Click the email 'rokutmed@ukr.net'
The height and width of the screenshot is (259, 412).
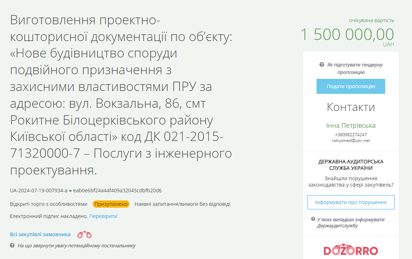tap(351, 140)
